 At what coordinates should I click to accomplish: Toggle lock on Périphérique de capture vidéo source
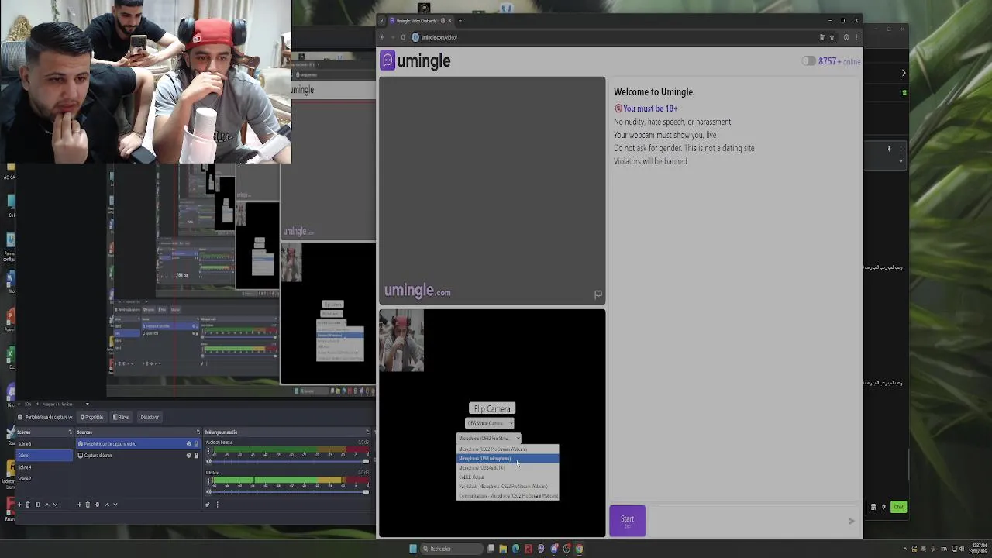pyautogui.click(x=196, y=443)
